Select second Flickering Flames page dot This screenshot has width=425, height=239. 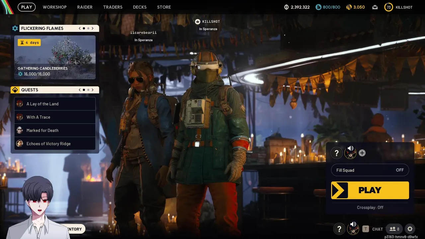(88, 28)
